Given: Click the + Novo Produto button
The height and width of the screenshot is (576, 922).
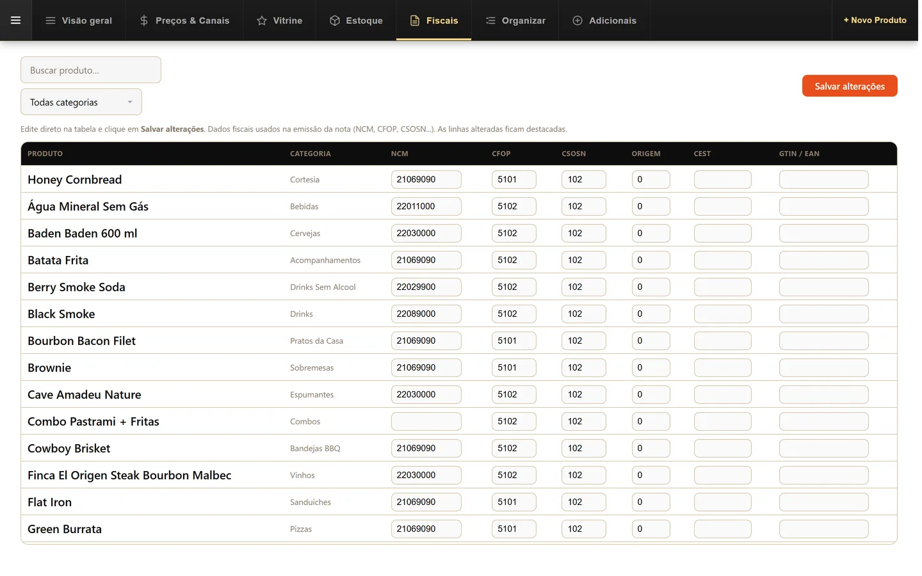Looking at the screenshot, I should click(875, 20).
